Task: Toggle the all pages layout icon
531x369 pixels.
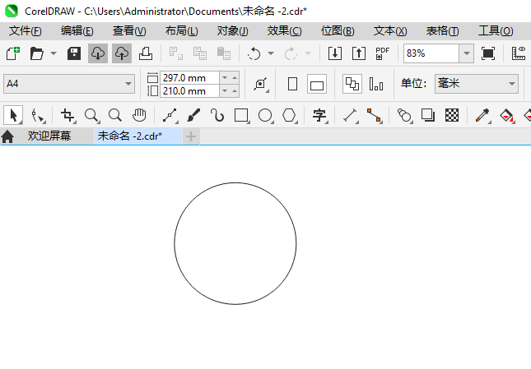Action: click(352, 84)
